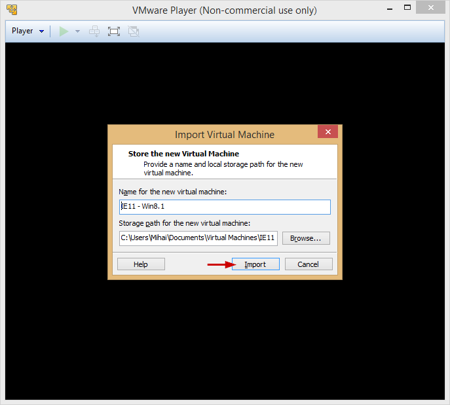Click the Browse... button

click(306, 238)
